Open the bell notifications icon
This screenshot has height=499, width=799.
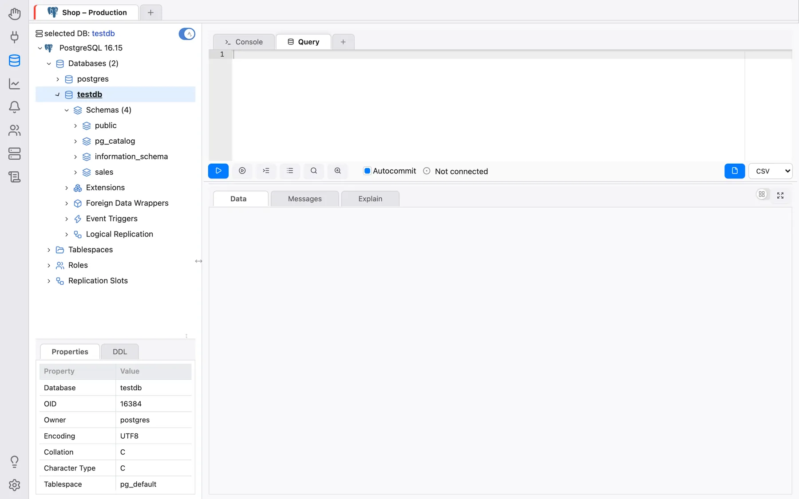tap(14, 107)
